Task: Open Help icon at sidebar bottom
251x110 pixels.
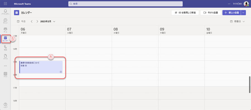Action: pos(6,105)
